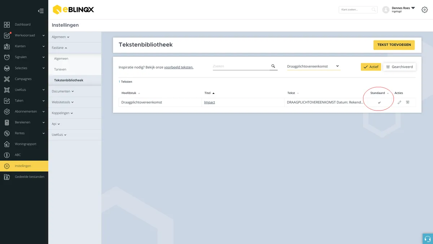
Task: Archive the Impact text with archive icon
Action: (407, 102)
